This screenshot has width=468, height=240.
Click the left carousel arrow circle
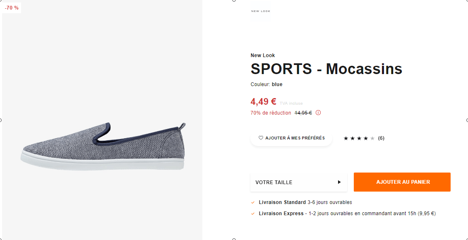click(x=2, y=120)
